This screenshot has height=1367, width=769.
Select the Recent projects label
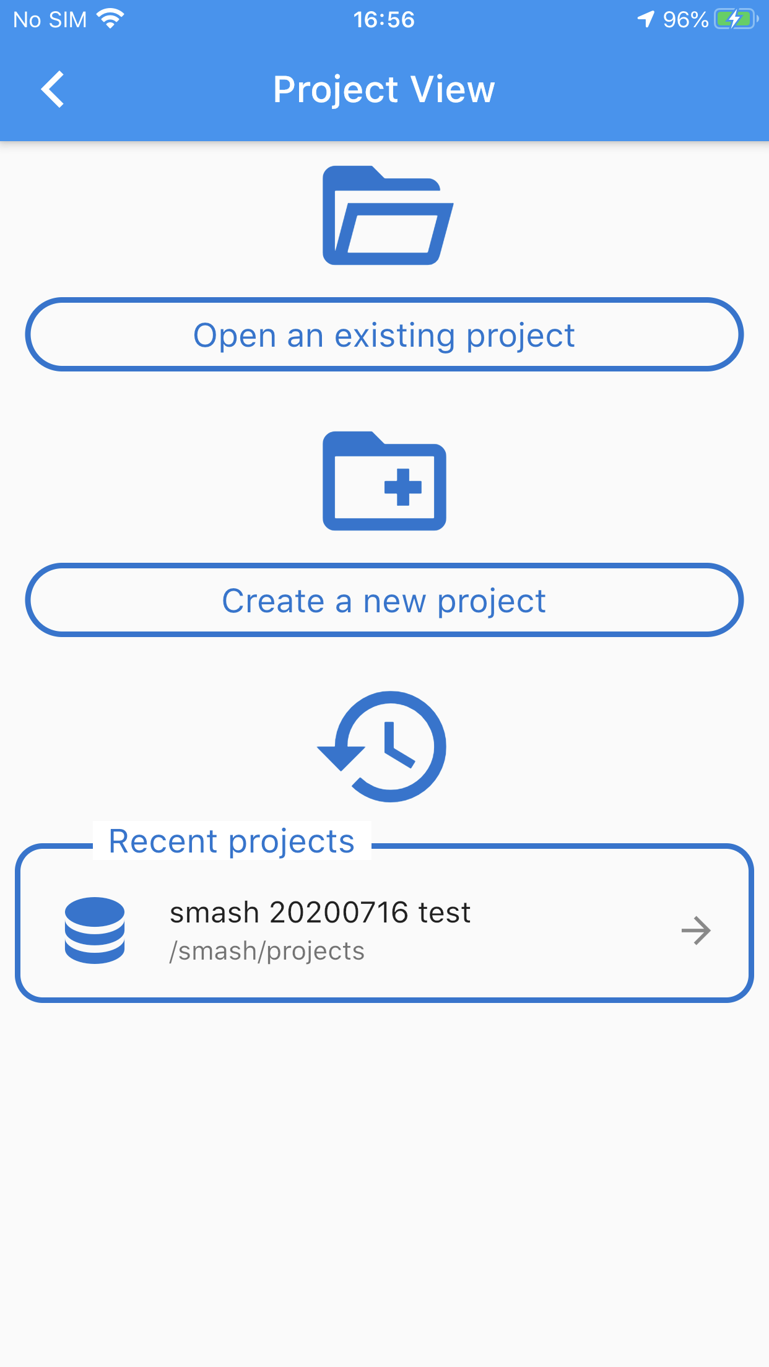coord(232,841)
